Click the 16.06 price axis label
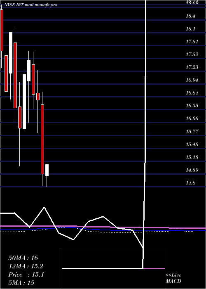206x289 pixels. (192, 118)
